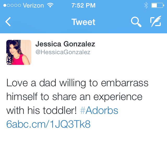This screenshot has width=167, height=142.
Task: Compose a new tweet with quill icon
Action: (x=156, y=22)
